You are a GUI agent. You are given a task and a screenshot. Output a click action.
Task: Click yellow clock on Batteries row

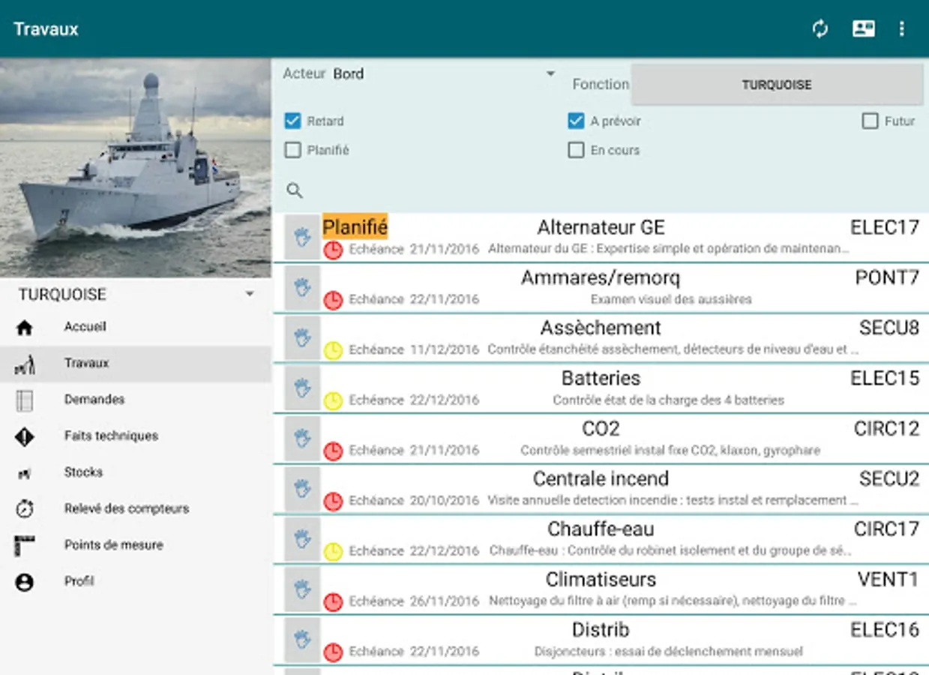coord(333,400)
